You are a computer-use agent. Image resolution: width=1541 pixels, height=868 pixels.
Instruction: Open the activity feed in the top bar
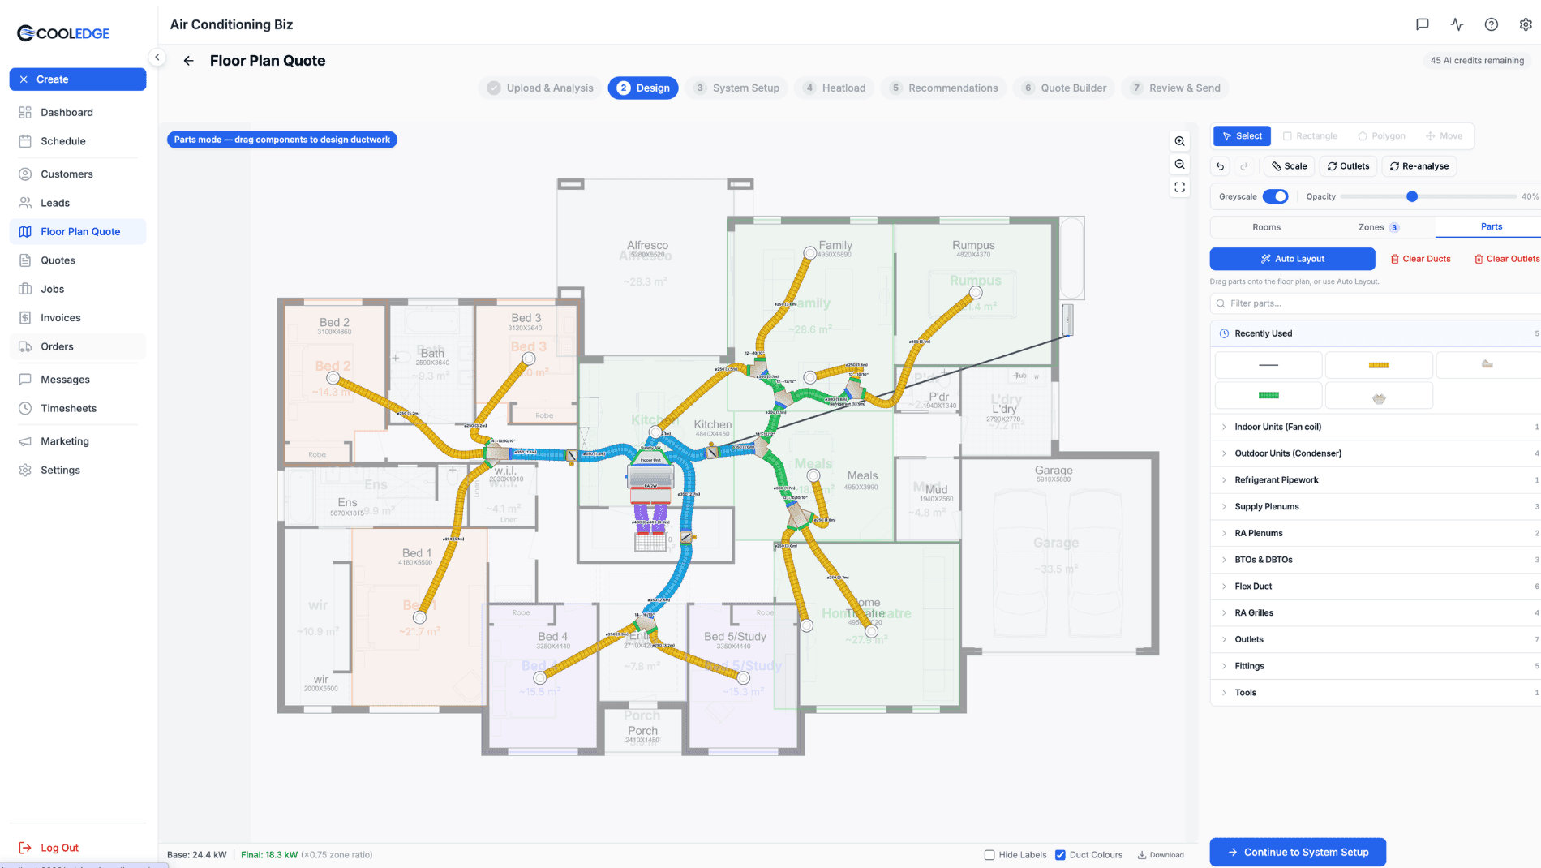[x=1457, y=24]
